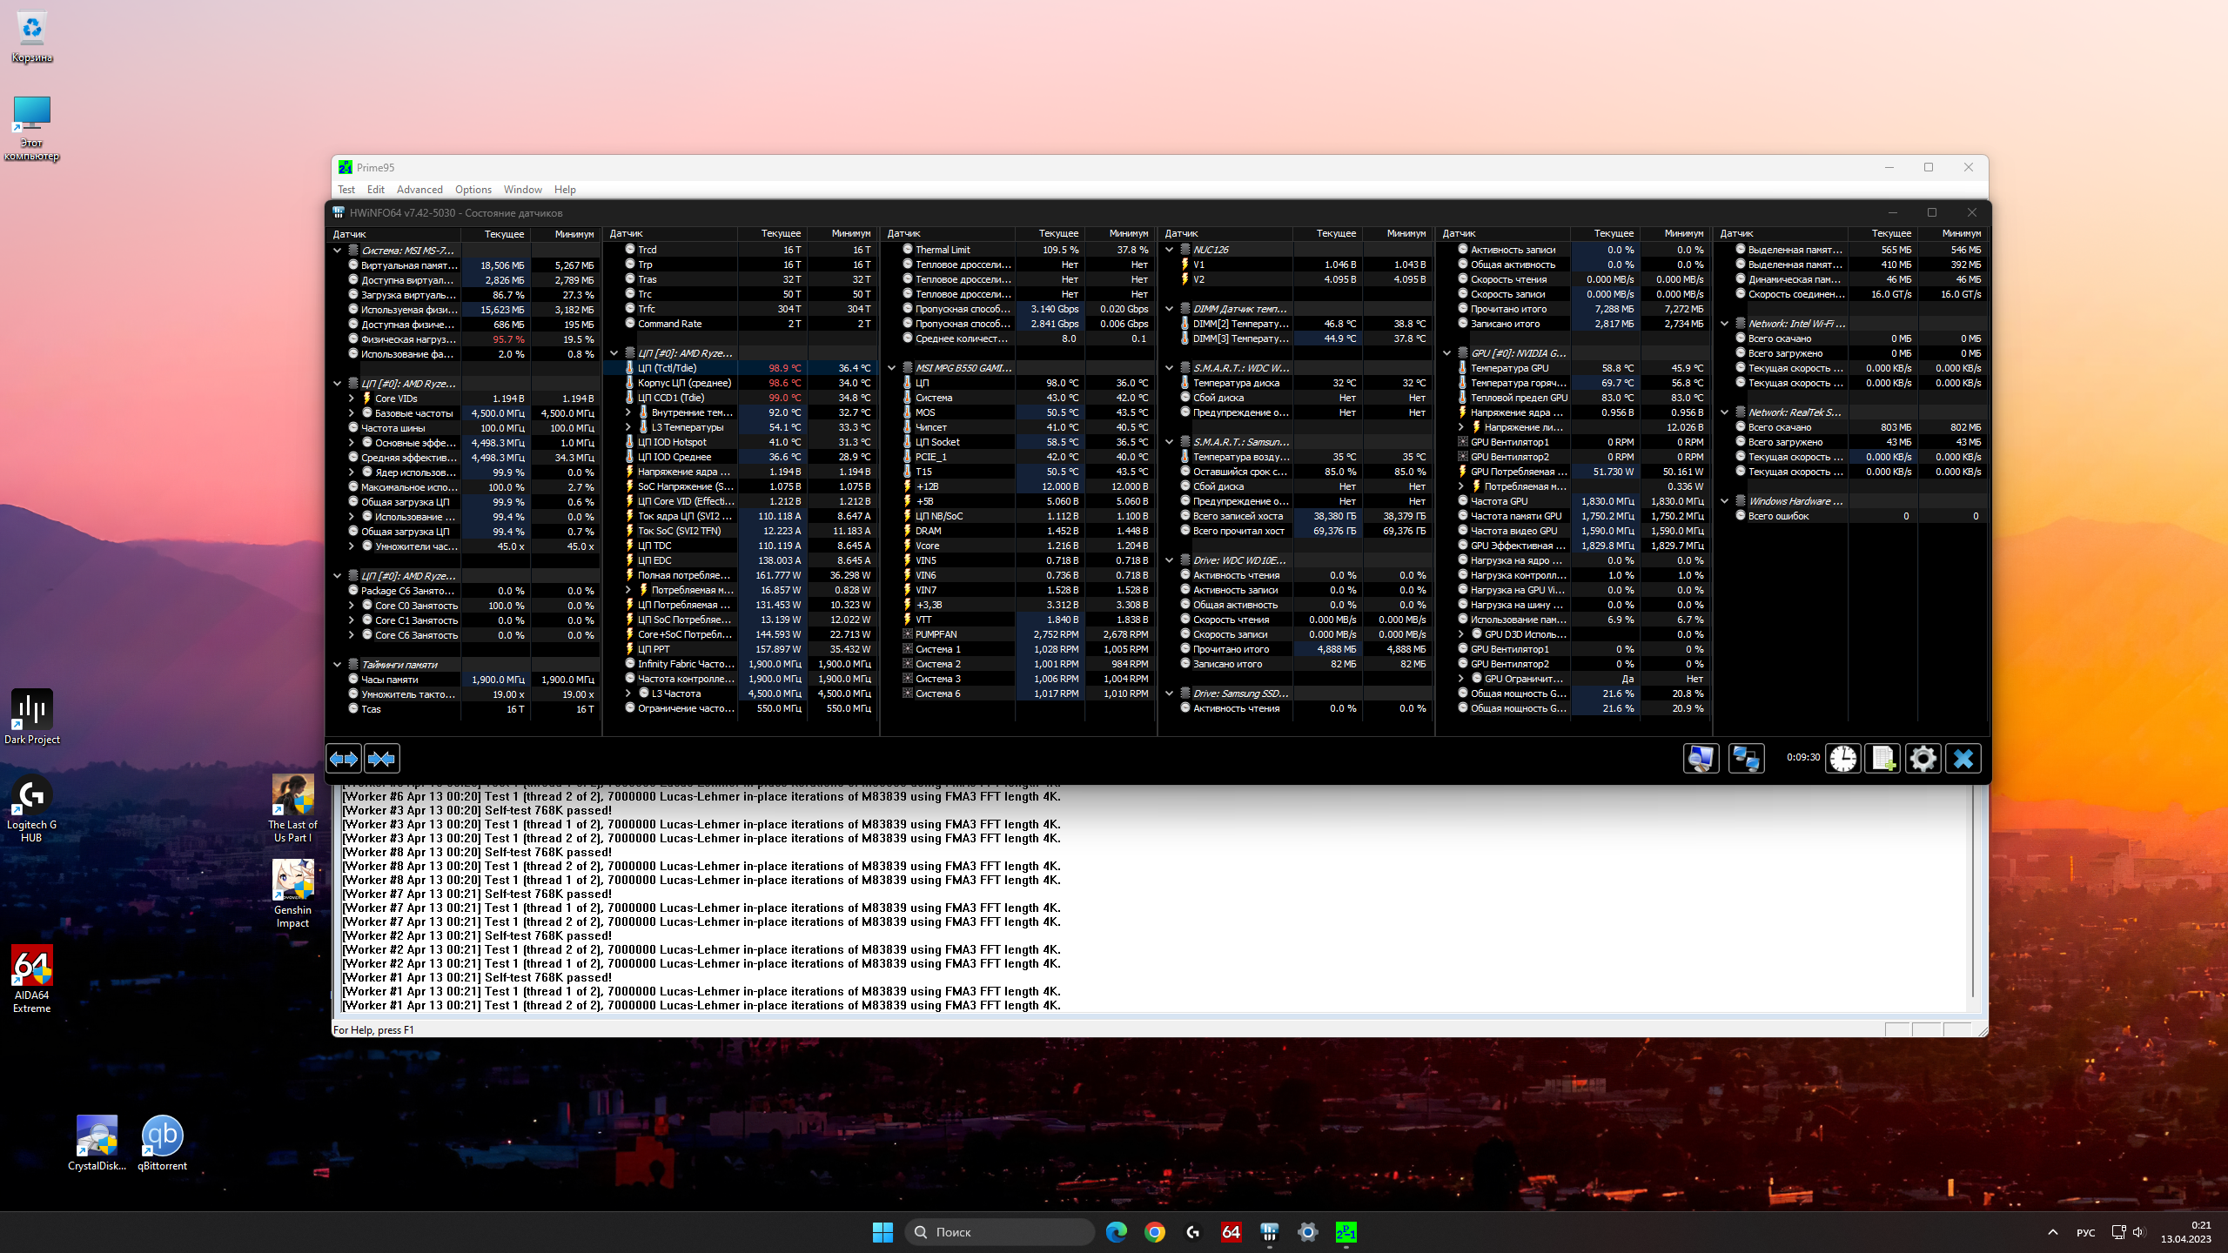Screen dimensions: 2228x1253
Task: Click the shrink columns arrows button
Action: [x=382, y=759]
